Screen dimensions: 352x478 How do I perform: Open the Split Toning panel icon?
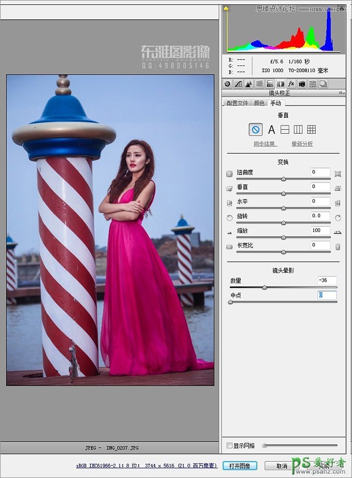coord(269,84)
